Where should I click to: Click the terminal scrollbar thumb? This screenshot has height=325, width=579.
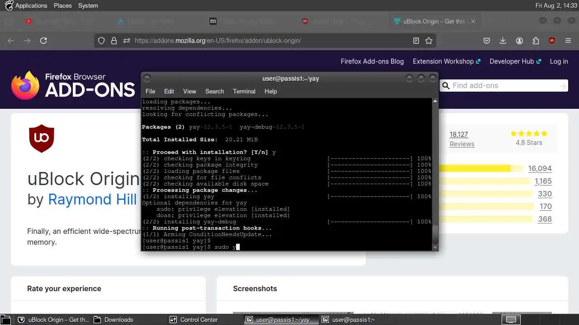(435, 234)
